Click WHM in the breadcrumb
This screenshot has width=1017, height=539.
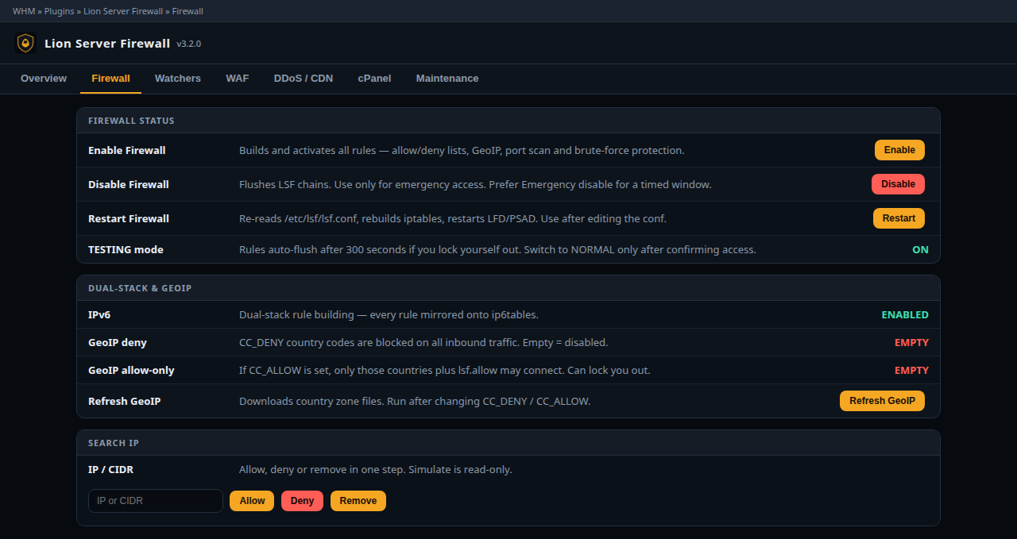(24, 11)
